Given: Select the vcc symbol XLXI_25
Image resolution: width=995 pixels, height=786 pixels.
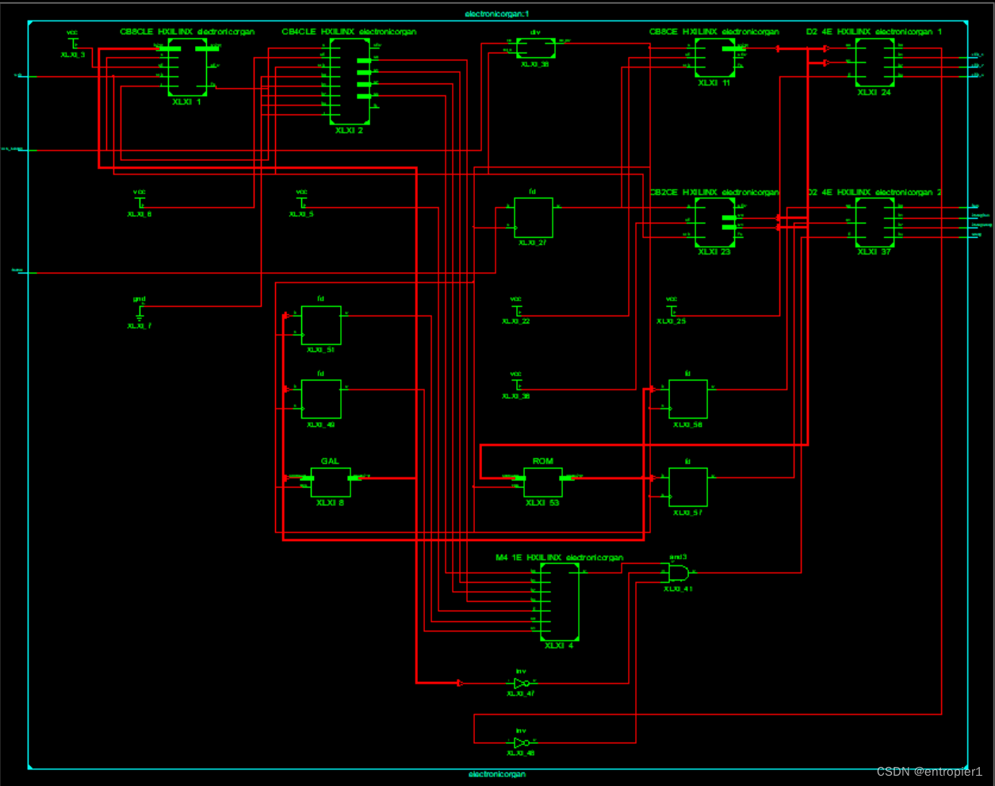Looking at the screenshot, I should 672,309.
